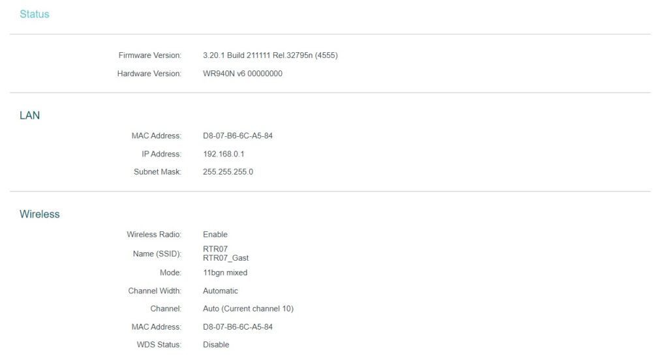This screenshot has width=668, height=363.
Task: Click the LAN section heading
Action: (30, 115)
